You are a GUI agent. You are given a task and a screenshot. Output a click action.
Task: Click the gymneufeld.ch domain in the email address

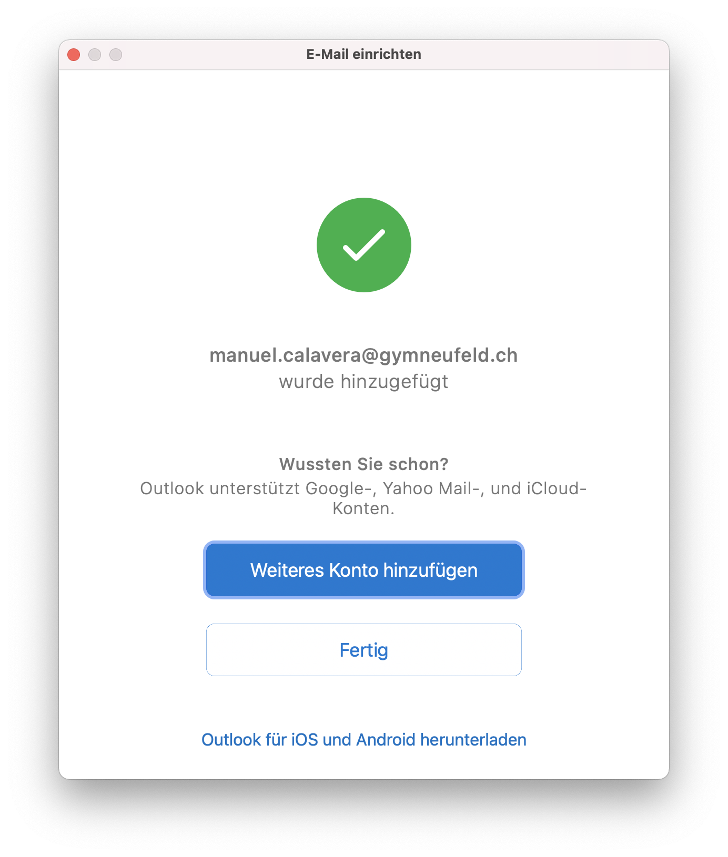coord(449,356)
